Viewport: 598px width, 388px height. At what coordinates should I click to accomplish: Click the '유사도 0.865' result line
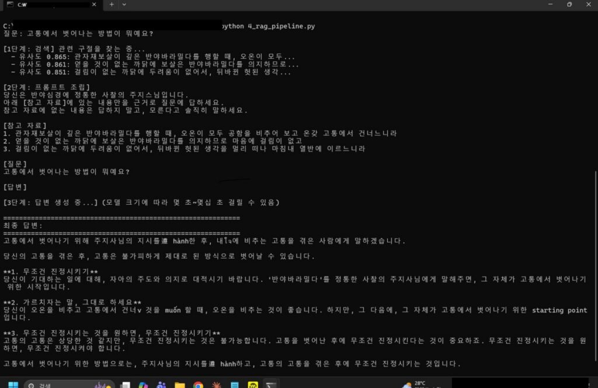[x=153, y=57]
